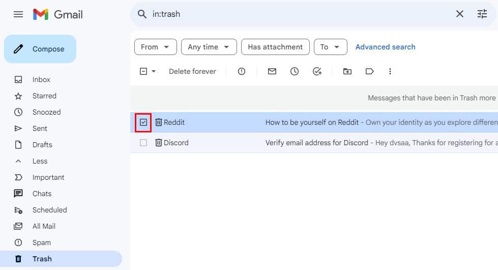Click the trash icon beside Reddit
The width and height of the screenshot is (498, 270).
[x=159, y=122]
